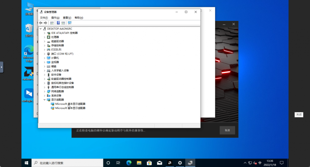Select the 软件设备 icon
The height and width of the screenshot is (167, 310).
[x=48, y=75]
